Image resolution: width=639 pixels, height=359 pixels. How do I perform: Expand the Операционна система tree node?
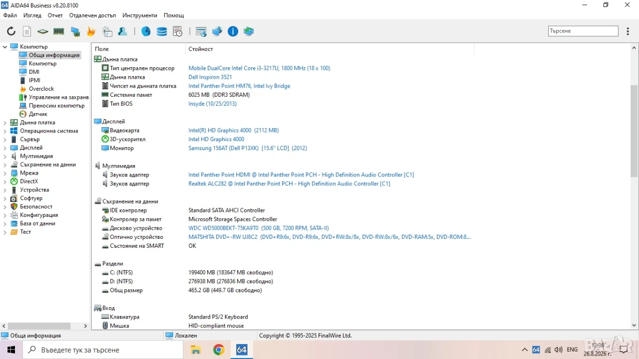coord(5,131)
